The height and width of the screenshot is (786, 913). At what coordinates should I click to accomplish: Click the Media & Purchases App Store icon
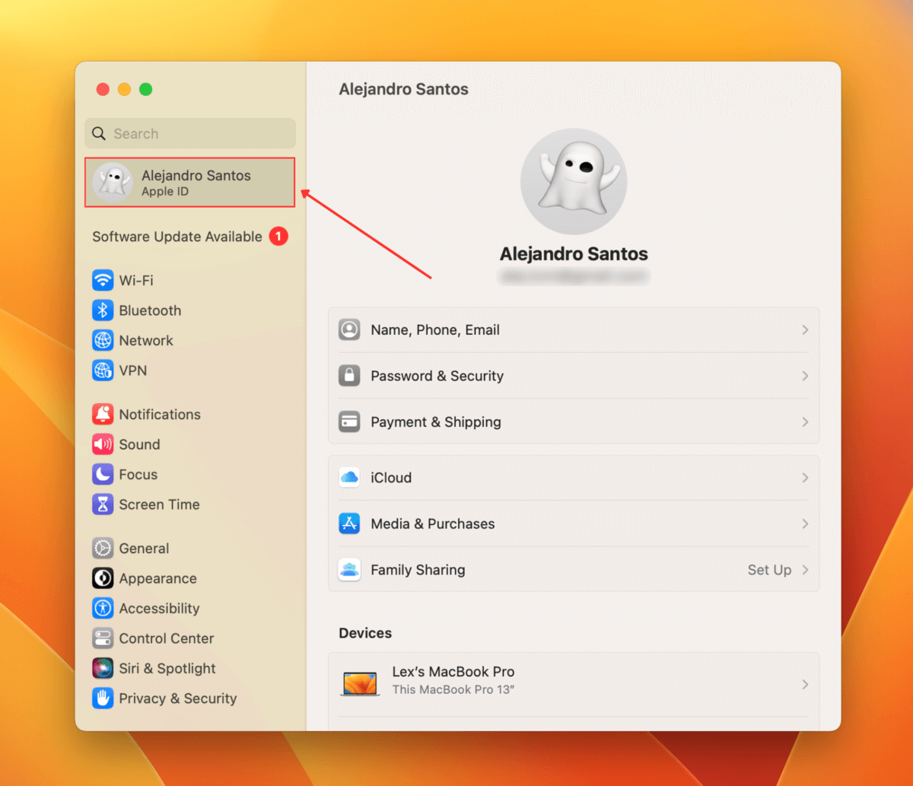click(349, 523)
